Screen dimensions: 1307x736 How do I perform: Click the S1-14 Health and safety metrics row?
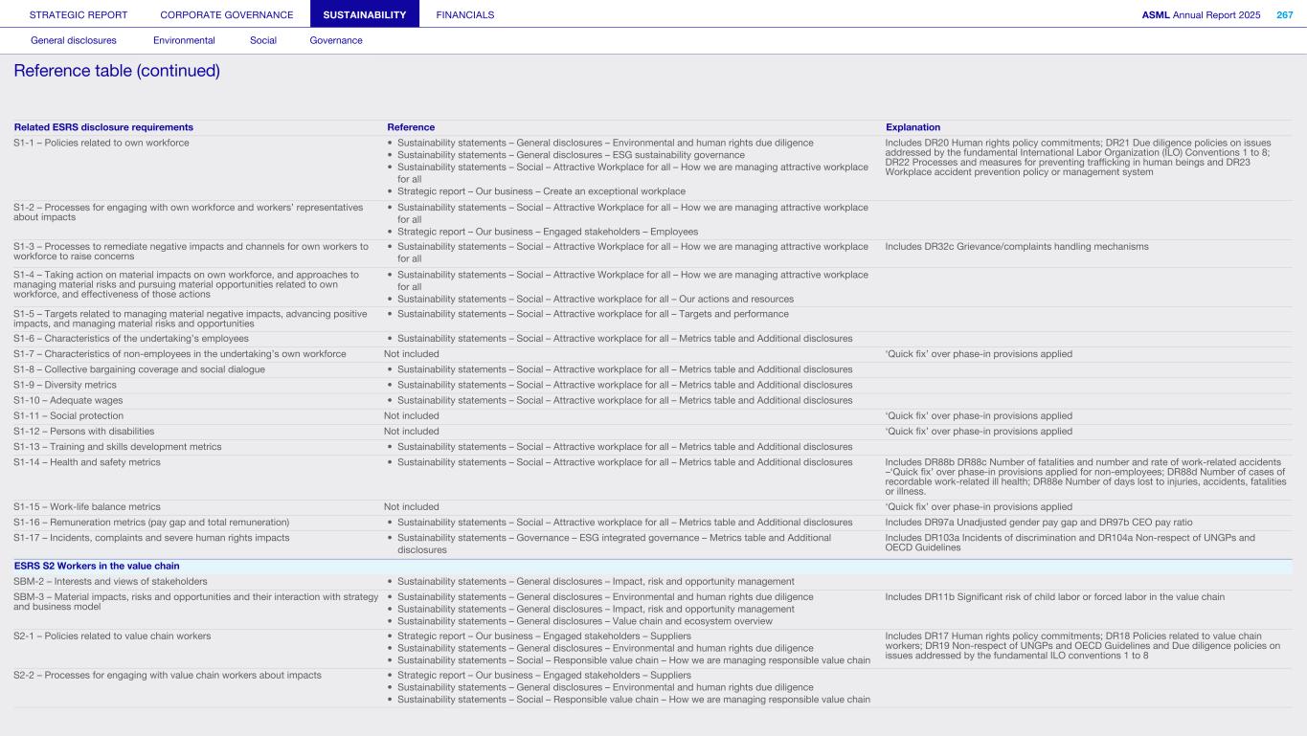[x=87, y=462]
